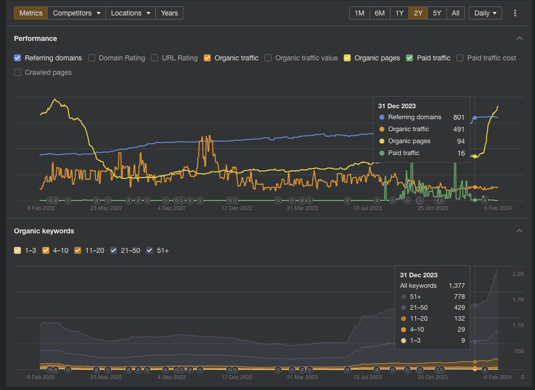
Task: Toggle the 51+ keyword position checkbox
Action: (149, 250)
